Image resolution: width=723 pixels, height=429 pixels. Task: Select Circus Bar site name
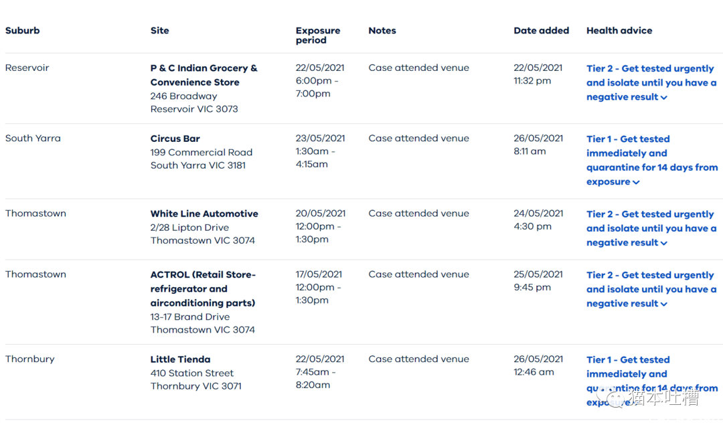coord(175,139)
